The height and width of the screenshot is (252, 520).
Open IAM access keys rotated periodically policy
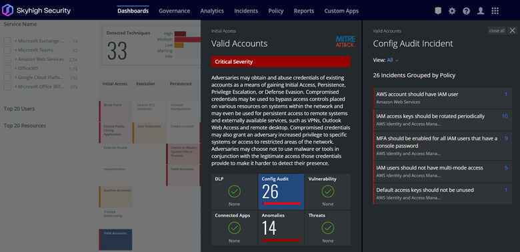point(443,120)
